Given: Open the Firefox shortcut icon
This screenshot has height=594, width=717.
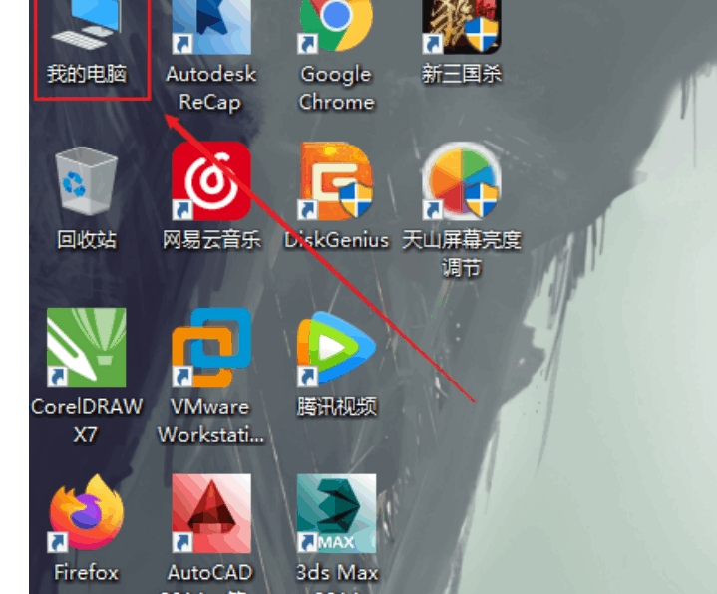Looking at the screenshot, I should click(x=87, y=513).
